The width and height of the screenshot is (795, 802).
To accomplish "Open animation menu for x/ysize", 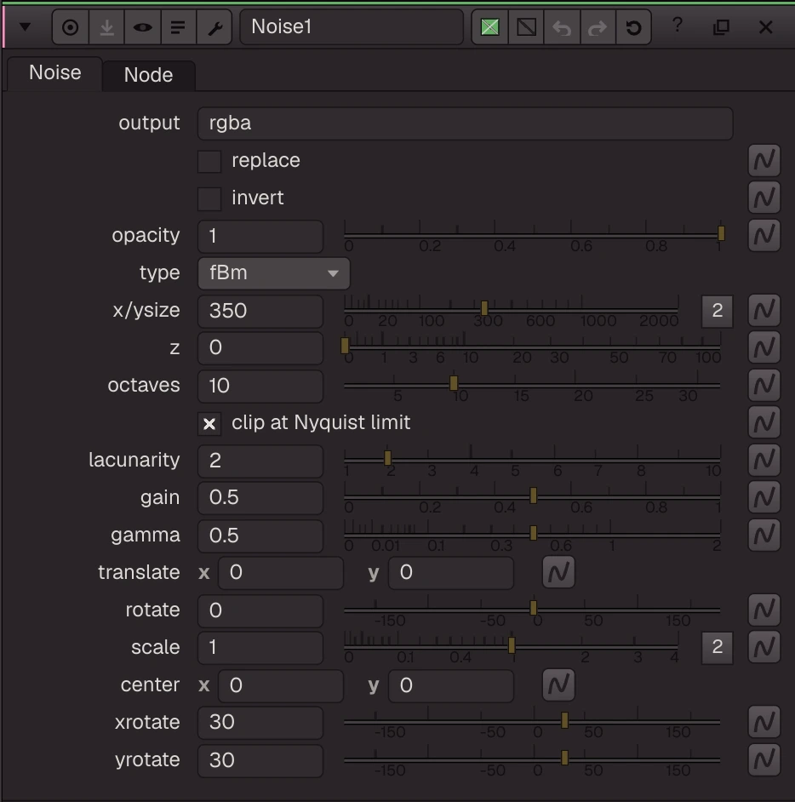I will (764, 311).
